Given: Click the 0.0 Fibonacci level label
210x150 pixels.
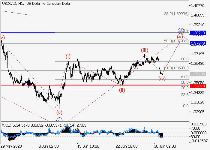Looking at the screenshot, I should [x=185, y=106].
